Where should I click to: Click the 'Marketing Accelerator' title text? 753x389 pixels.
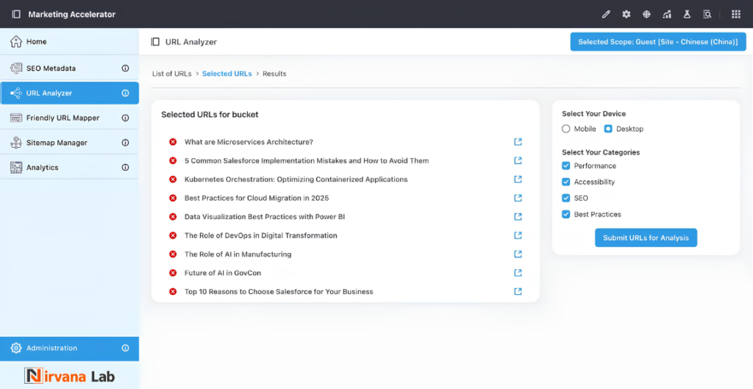[x=72, y=15]
